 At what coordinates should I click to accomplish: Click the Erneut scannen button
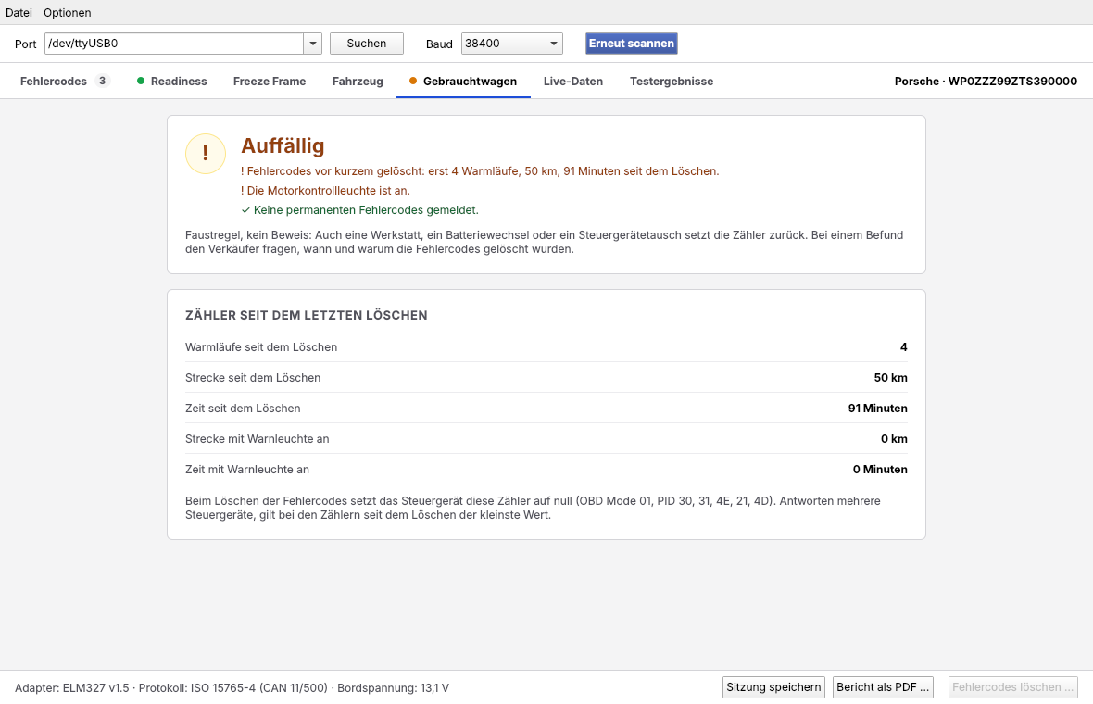point(632,44)
